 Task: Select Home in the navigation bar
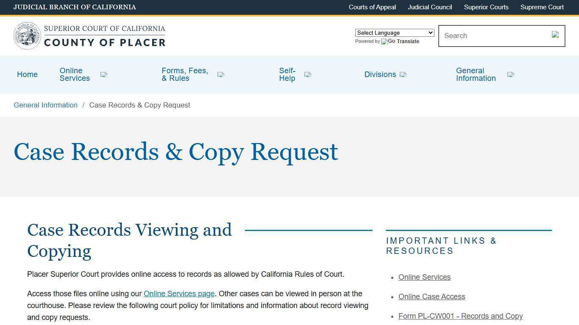[27, 74]
